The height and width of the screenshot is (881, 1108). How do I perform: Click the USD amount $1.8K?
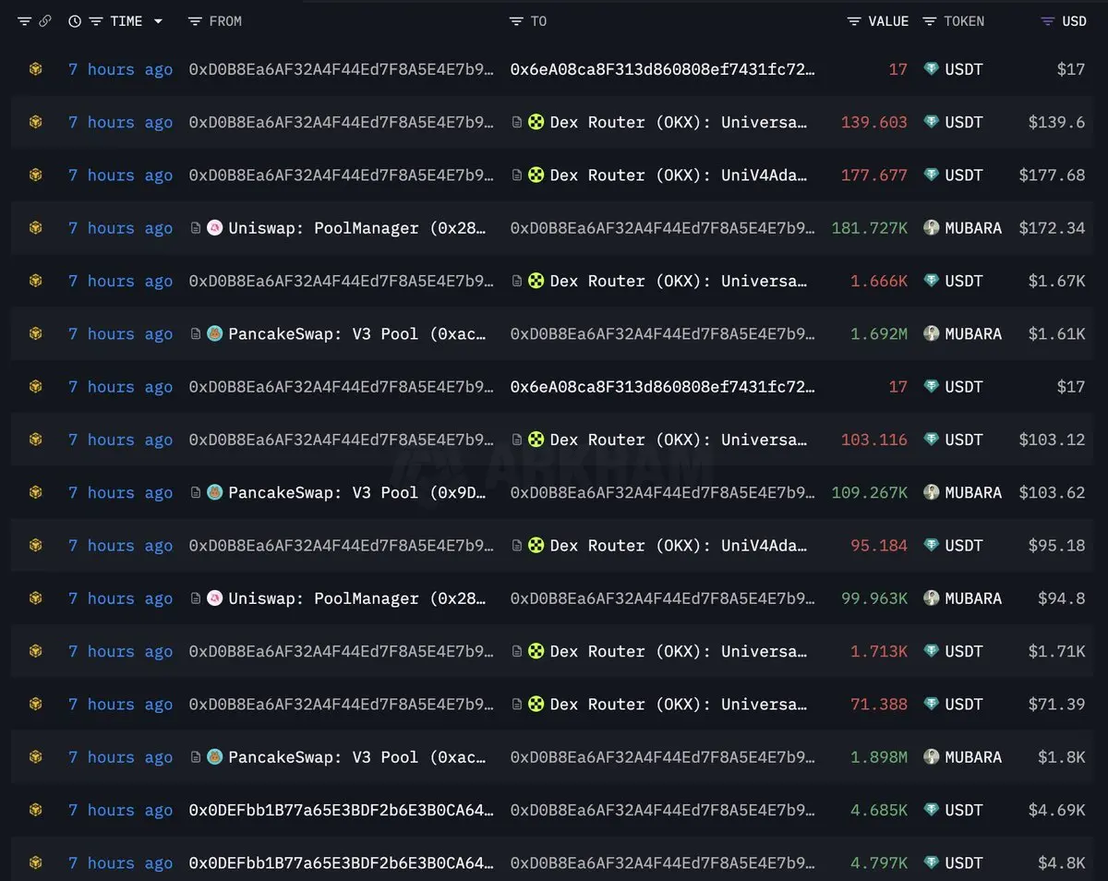pyautogui.click(x=1061, y=756)
